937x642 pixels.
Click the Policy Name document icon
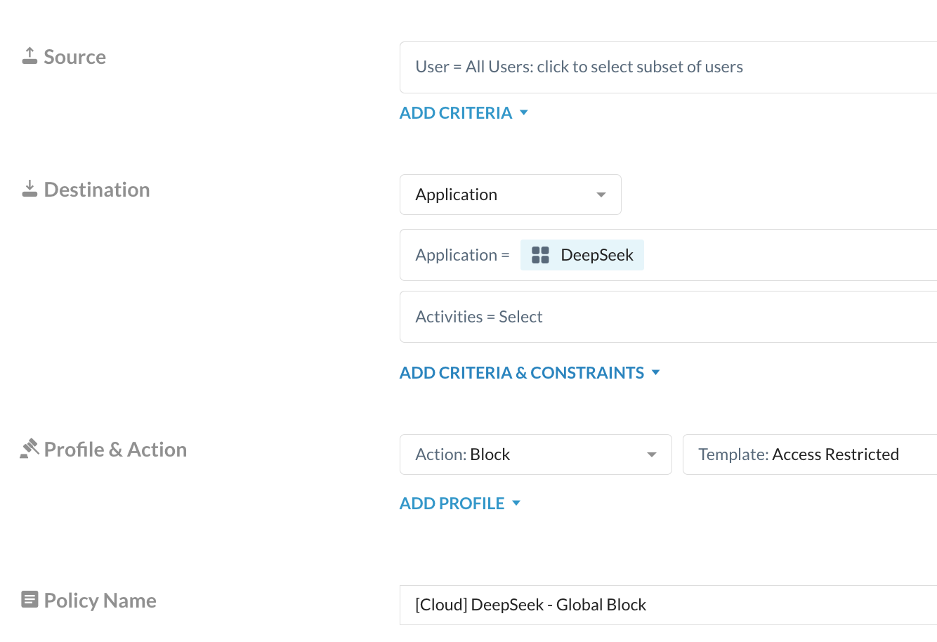[30, 600]
